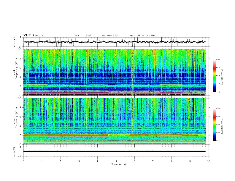The width and height of the screenshot is (235, 181).
Task: Click the date 'Feb. 1, 2023' label
Action: tap(83, 35)
